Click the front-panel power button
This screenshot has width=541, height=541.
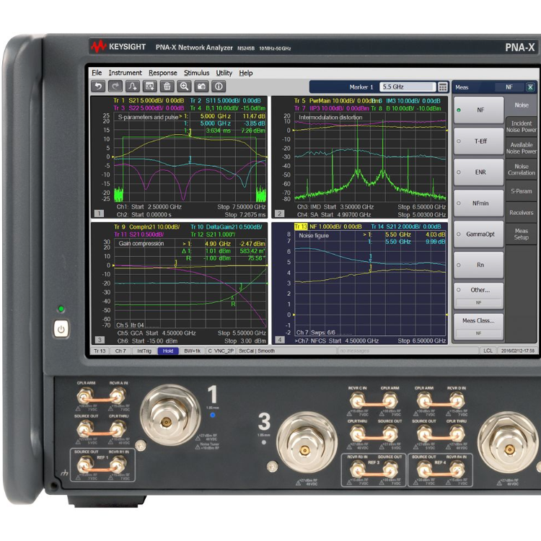61,329
